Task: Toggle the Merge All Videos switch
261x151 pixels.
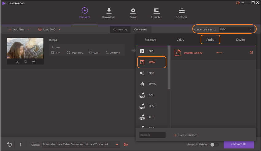Action: (214, 145)
